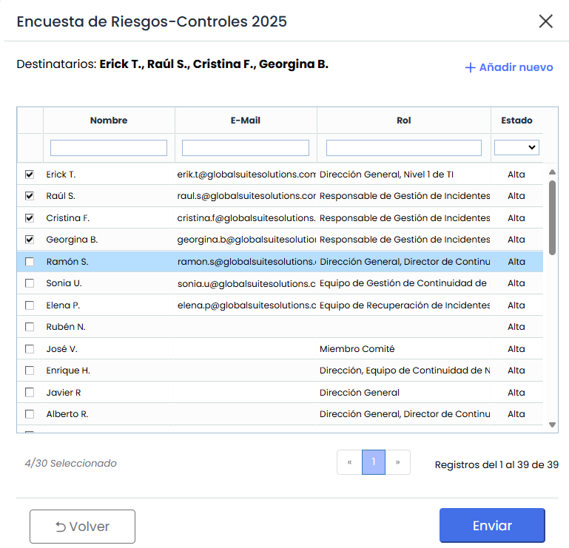Click the Rol filter input box
Screen dimensions: 569x548
pyautogui.click(x=404, y=148)
